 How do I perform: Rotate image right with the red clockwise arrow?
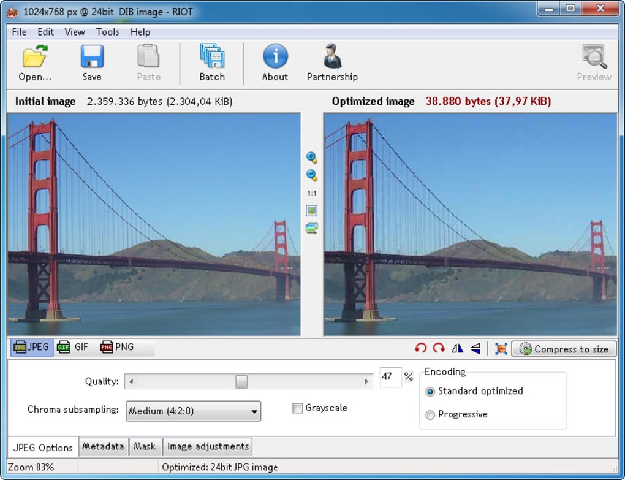coord(439,348)
